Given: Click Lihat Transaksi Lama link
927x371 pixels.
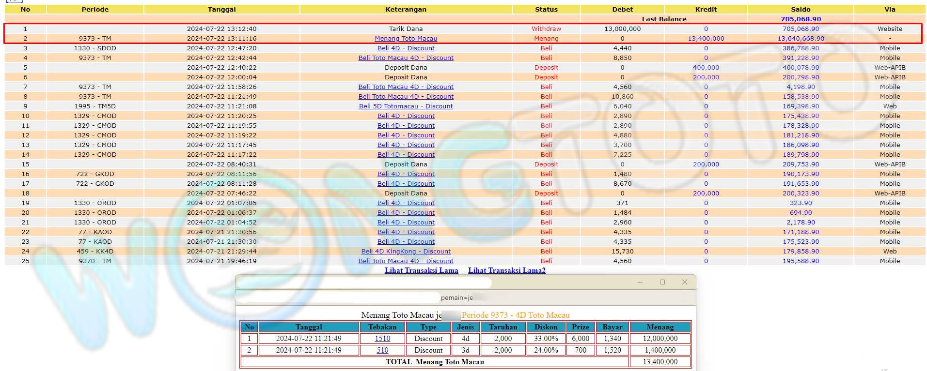Looking at the screenshot, I should click(421, 270).
